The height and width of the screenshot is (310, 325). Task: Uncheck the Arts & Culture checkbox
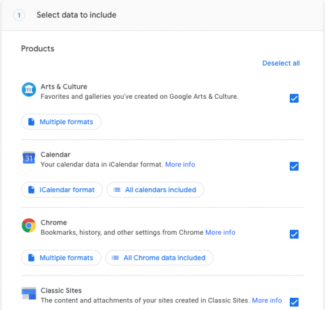tap(294, 98)
